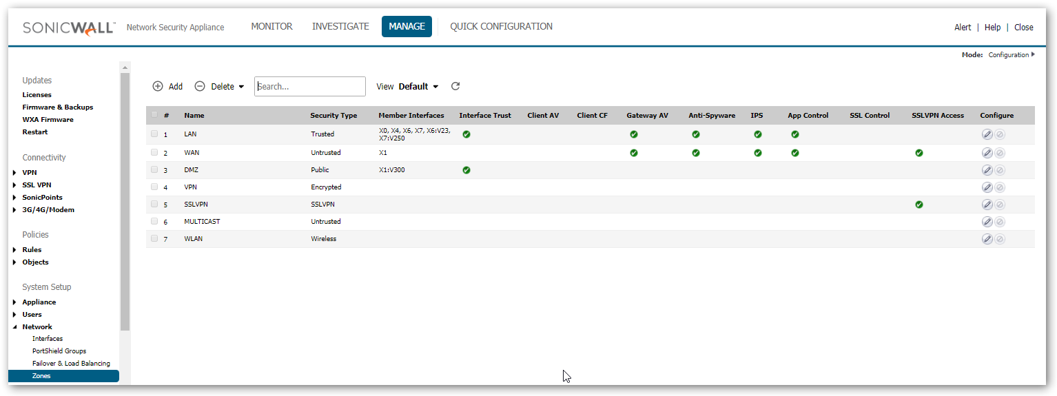This screenshot has width=1057, height=396.
Task: Click edit icon in the SSLVPN row
Action: (x=987, y=205)
